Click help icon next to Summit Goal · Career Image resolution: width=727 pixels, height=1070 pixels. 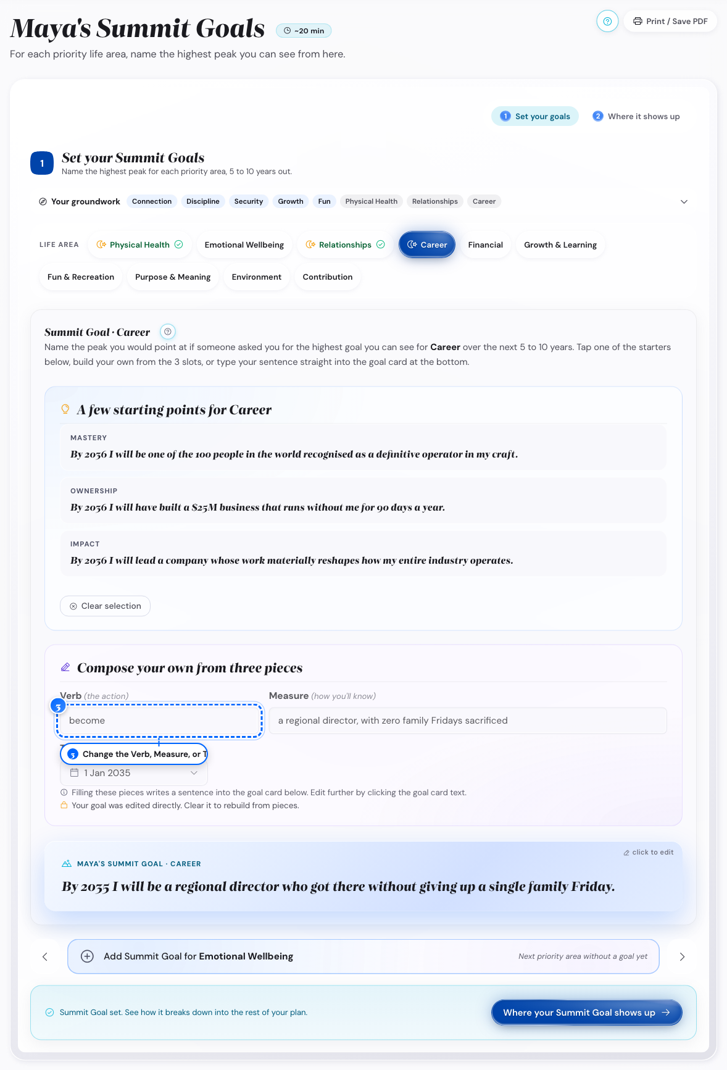point(168,332)
